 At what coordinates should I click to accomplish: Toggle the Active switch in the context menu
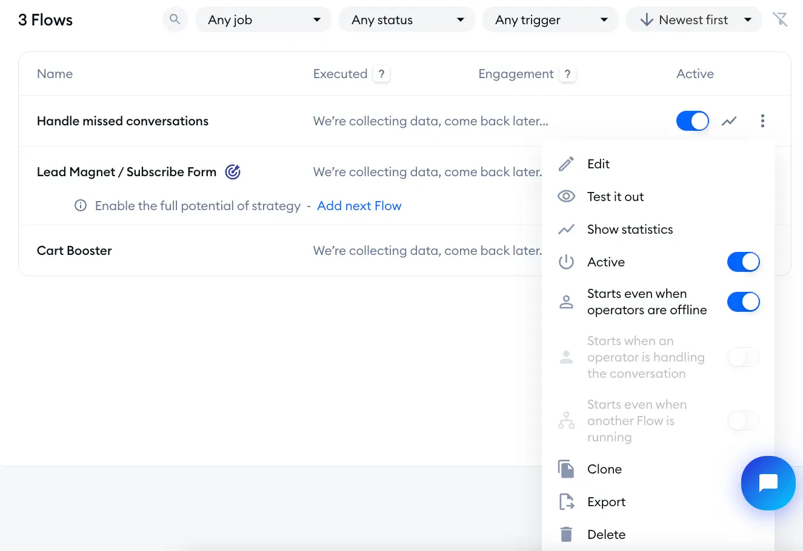744,262
